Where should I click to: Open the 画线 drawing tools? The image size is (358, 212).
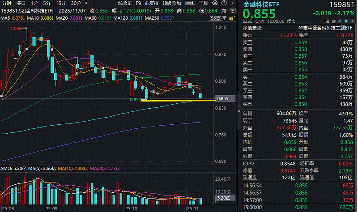coord(190,3)
